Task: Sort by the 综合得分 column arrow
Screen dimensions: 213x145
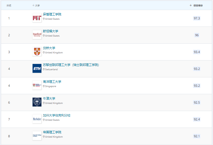Action: coord(190,5)
